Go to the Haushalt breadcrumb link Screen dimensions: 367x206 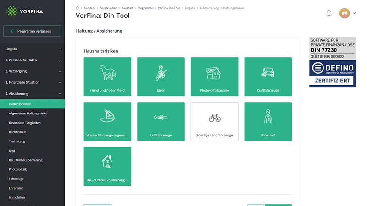tap(127, 8)
